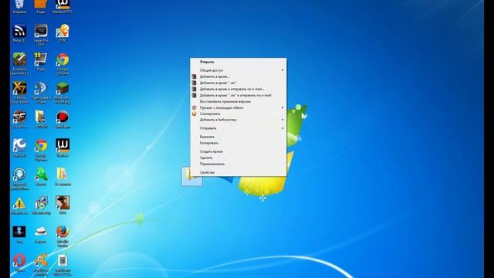Select the X7 Oscar Editor icon
The height and width of the screenshot is (278, 494).
[19, 89]
